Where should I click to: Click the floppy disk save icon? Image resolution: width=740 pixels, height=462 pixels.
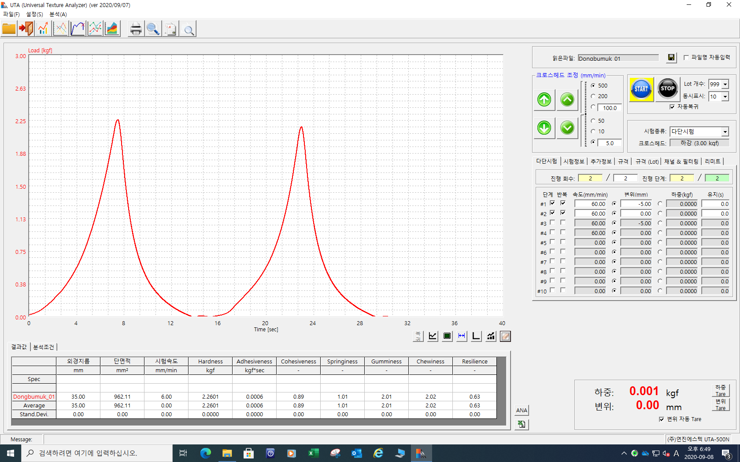671,58
